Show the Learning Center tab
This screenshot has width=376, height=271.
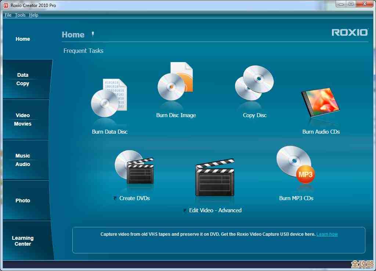coord(23,241)
